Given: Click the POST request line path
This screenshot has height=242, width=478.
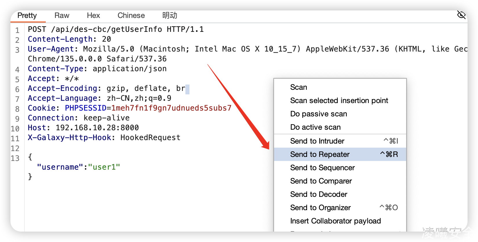Looking at the screenshot, I should pos(106,30).
